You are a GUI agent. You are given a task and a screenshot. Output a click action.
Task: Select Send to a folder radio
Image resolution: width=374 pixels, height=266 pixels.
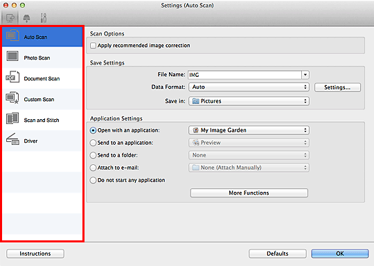coord(93,155)
